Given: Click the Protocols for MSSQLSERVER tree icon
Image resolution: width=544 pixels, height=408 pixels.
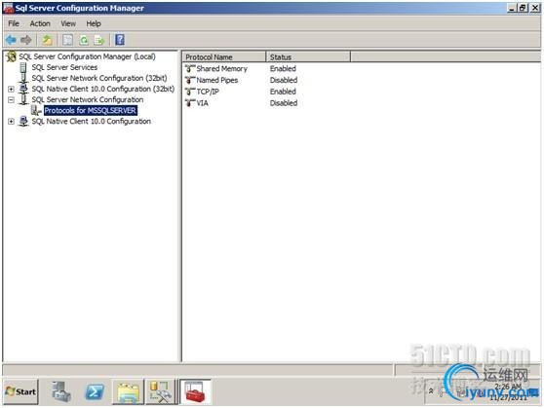Looking at the screenshot, I should pyautogui.click(x=36, y=110).
